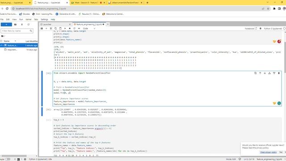Image resolution: width=286 pixels, height=161 pixels.
Task: Switch to the feature_engineering_2.ipynb tab
Action: click(x=89, y=24)
